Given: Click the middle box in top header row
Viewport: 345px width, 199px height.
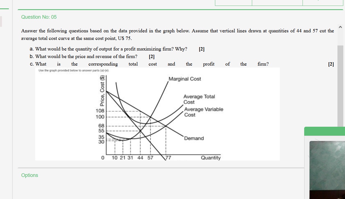Looking at the screenshot, I should [277, 3].
